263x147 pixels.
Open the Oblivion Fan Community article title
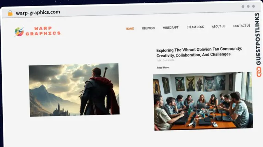199,52
